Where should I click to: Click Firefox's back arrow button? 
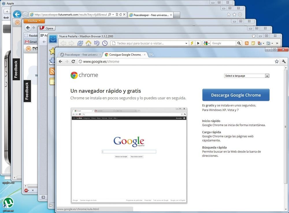28,28
